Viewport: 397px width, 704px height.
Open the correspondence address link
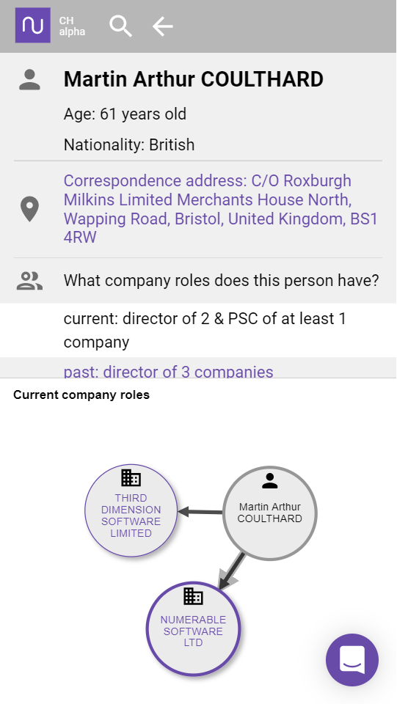220,209
